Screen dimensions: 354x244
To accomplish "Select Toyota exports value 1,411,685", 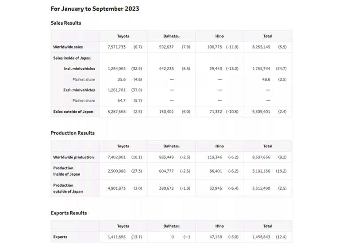I will tap(116, 237).
